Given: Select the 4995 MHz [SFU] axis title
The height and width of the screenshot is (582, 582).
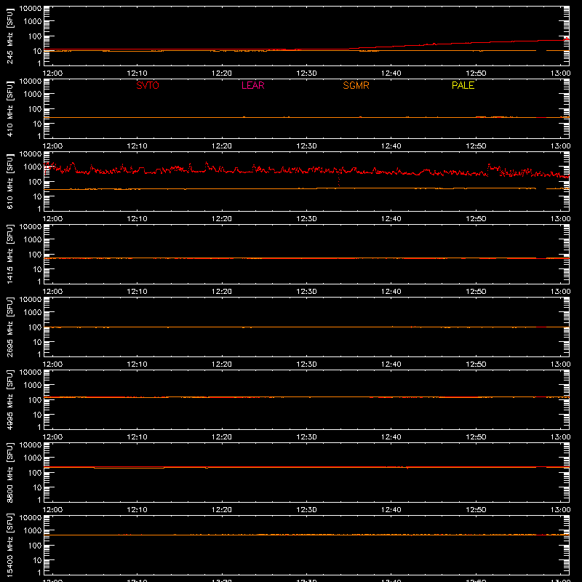Looking at the screenshot, I should 10,400.
